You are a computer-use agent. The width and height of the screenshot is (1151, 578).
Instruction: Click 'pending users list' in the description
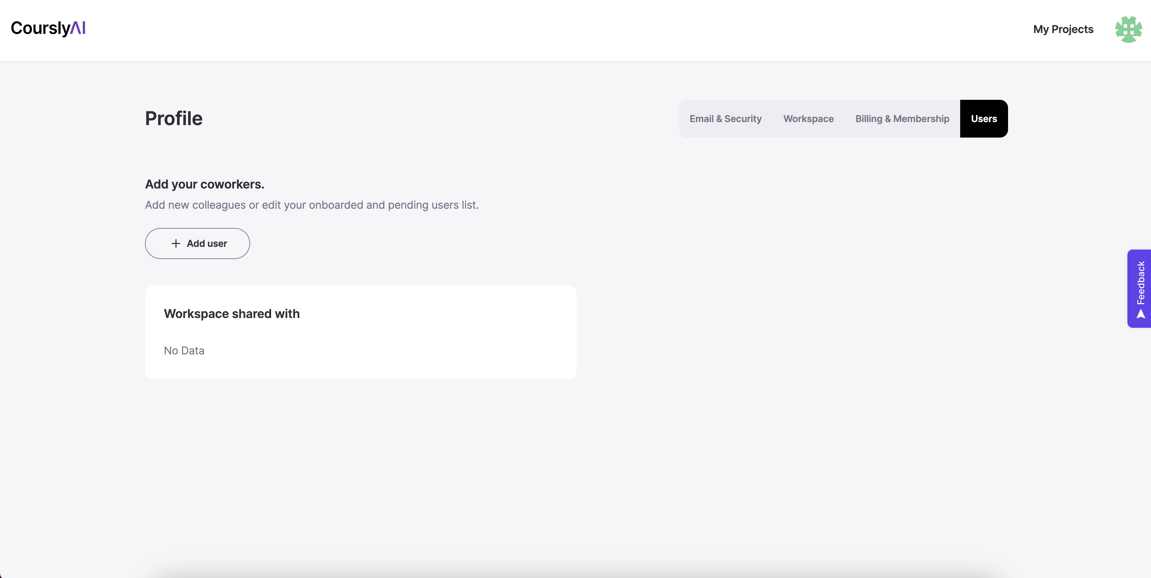click(433, 205)
